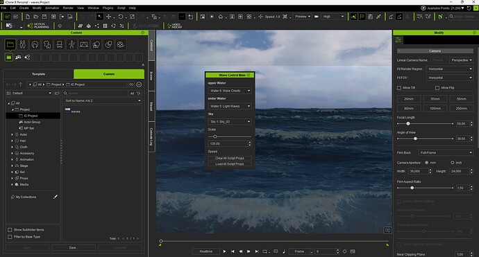Open the Stage content category icon

tap(84, 44)
